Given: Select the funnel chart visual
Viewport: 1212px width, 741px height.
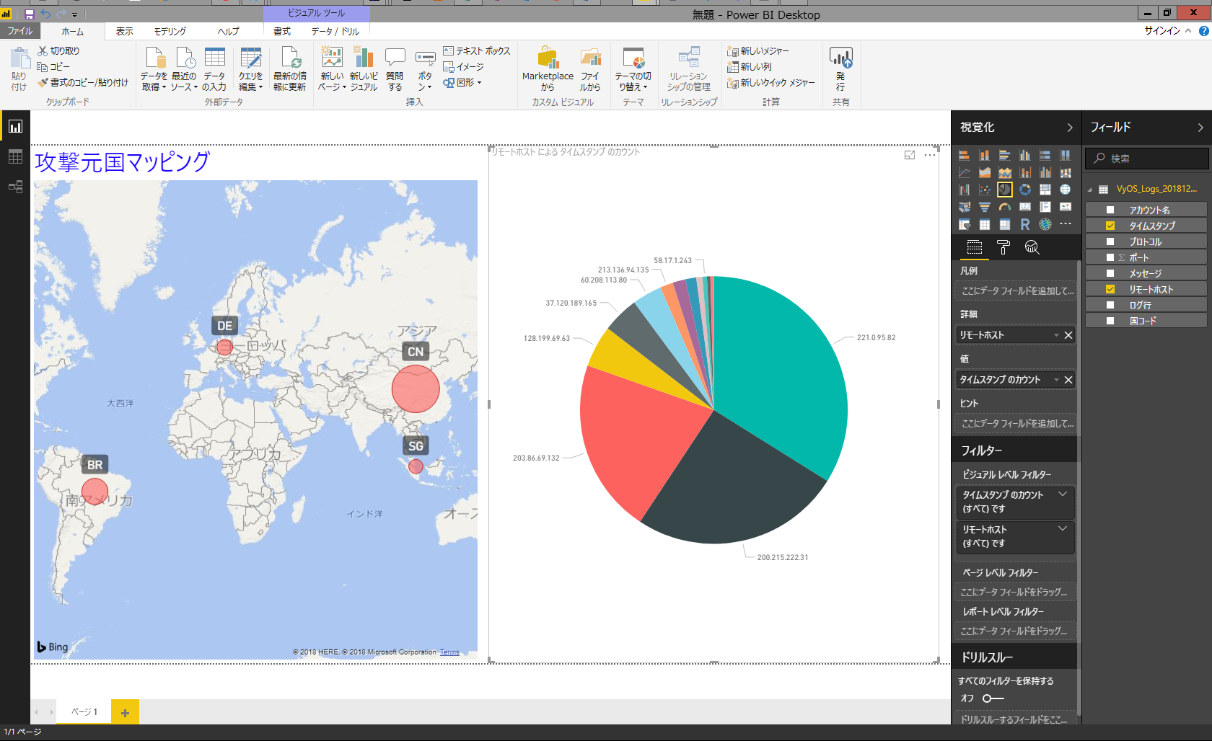Looking at the screenshot, I should 985,207.
